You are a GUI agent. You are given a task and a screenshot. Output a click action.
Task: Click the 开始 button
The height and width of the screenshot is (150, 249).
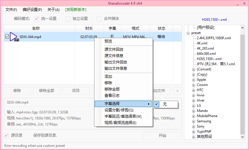click(x=162, y=136)
